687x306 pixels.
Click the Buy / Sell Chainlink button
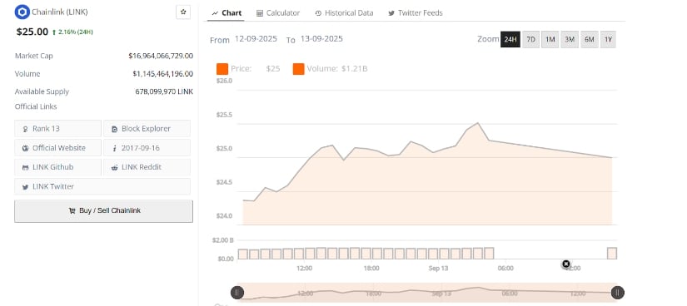[104, 211]
